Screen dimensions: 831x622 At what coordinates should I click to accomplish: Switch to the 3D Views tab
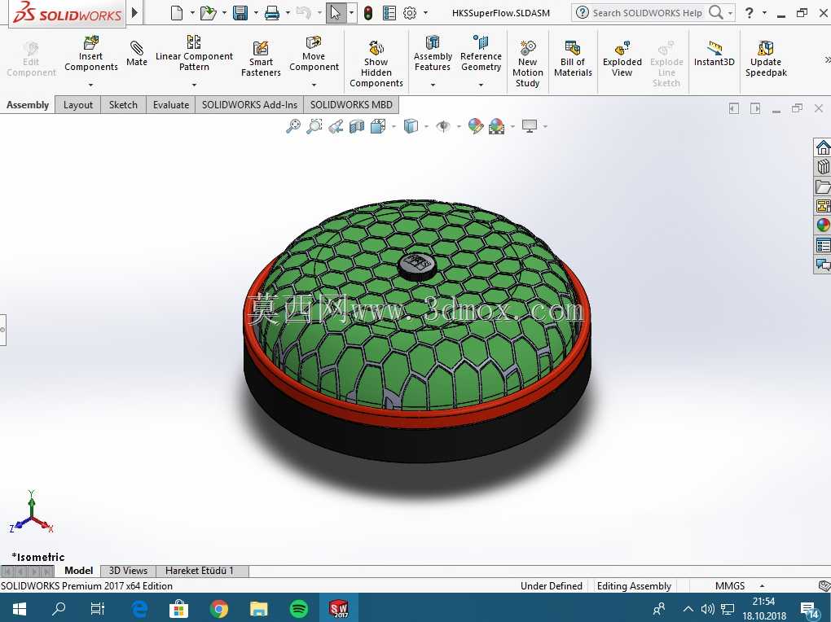coord(128,571)
